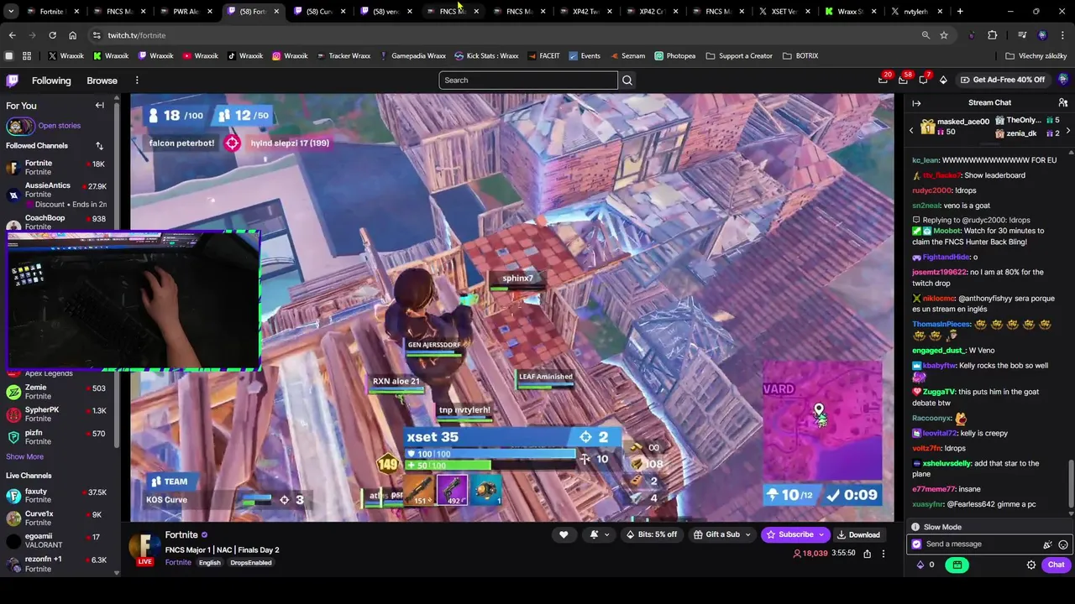Open notification bell dropdown
The width and height of the screenshot is (1075, 604).
click(x=600, y=534)
